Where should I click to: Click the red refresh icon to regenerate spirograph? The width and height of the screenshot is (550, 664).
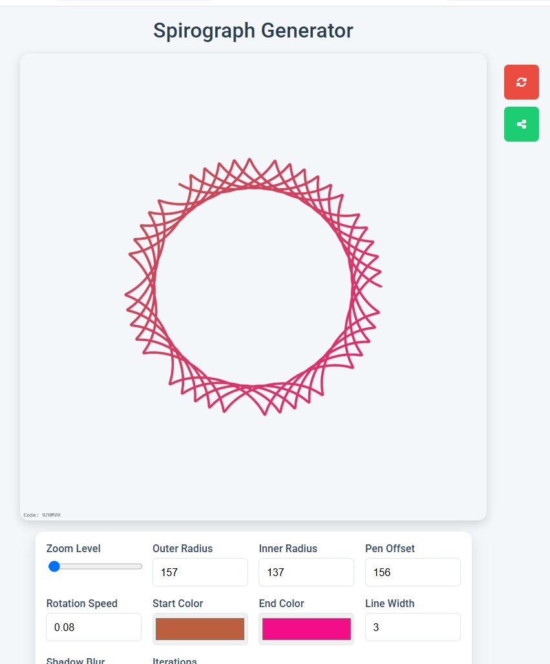pyautogui.click(x=521, y=82)
